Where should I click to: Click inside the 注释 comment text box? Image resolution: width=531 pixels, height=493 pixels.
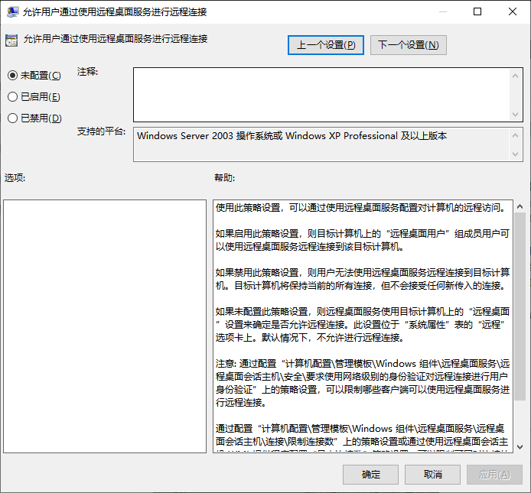(x=321, y=95)
